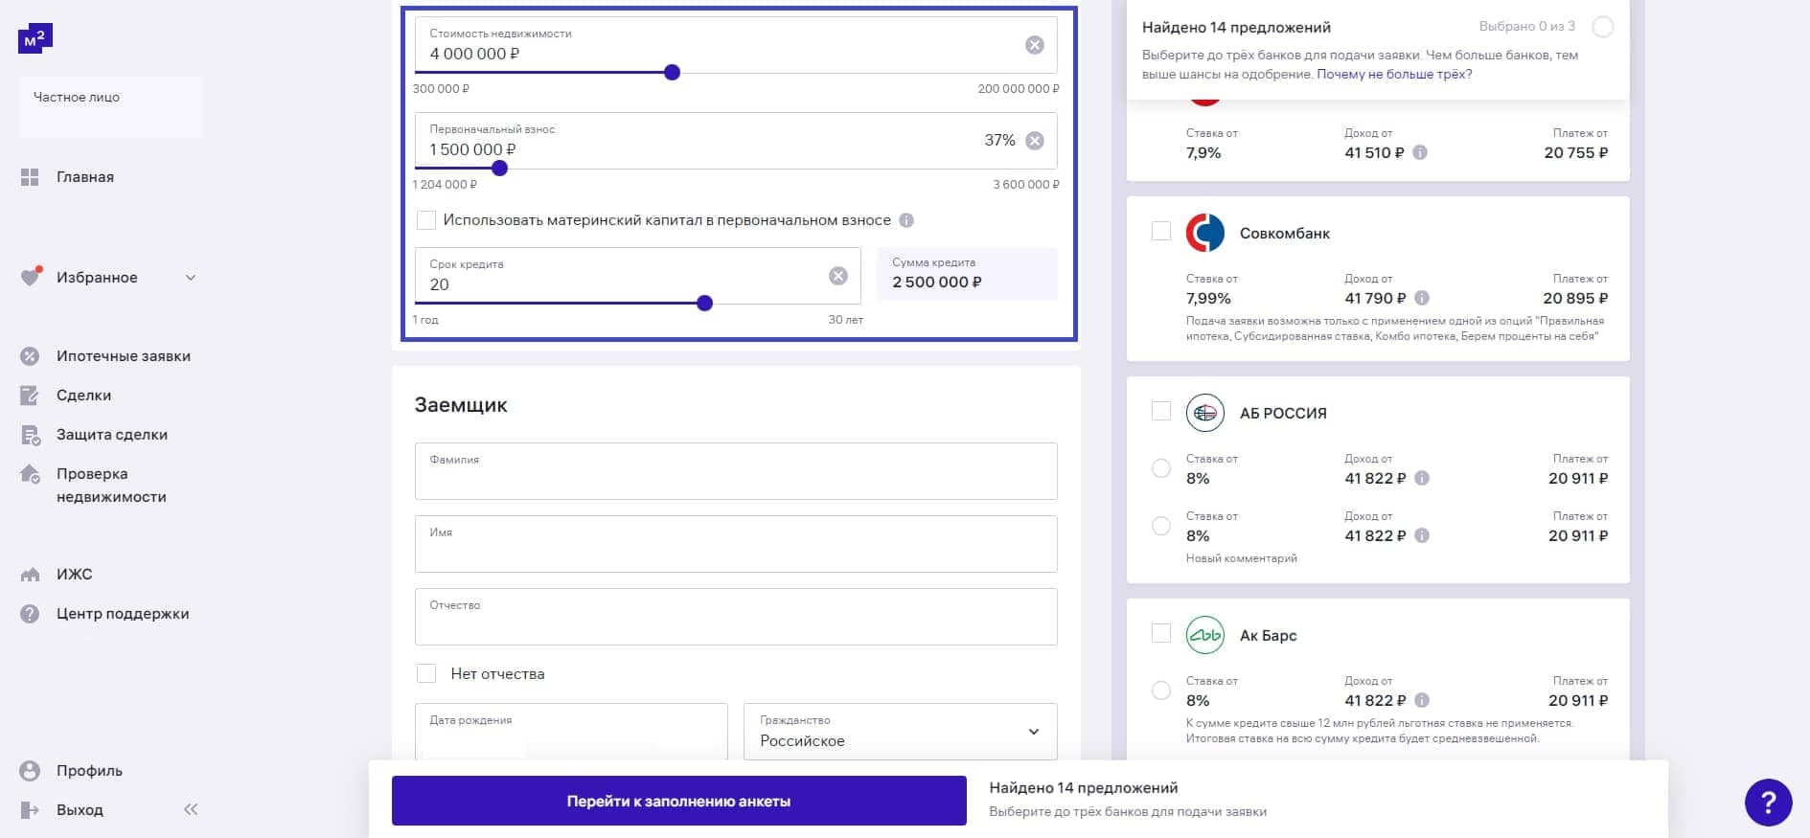Clear the Срок кредита field

(x=838, y=276)
